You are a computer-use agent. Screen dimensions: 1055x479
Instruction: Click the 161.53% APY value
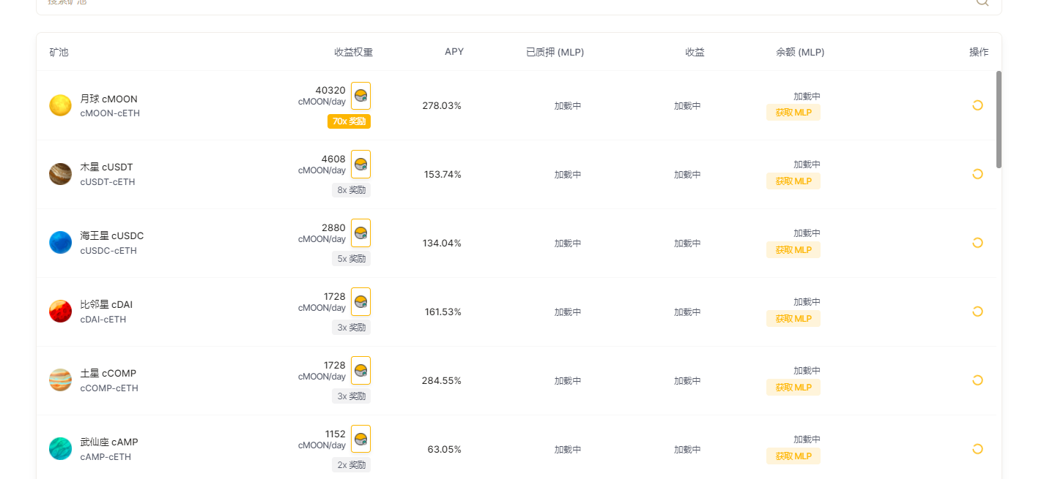(x=443, y=312)
